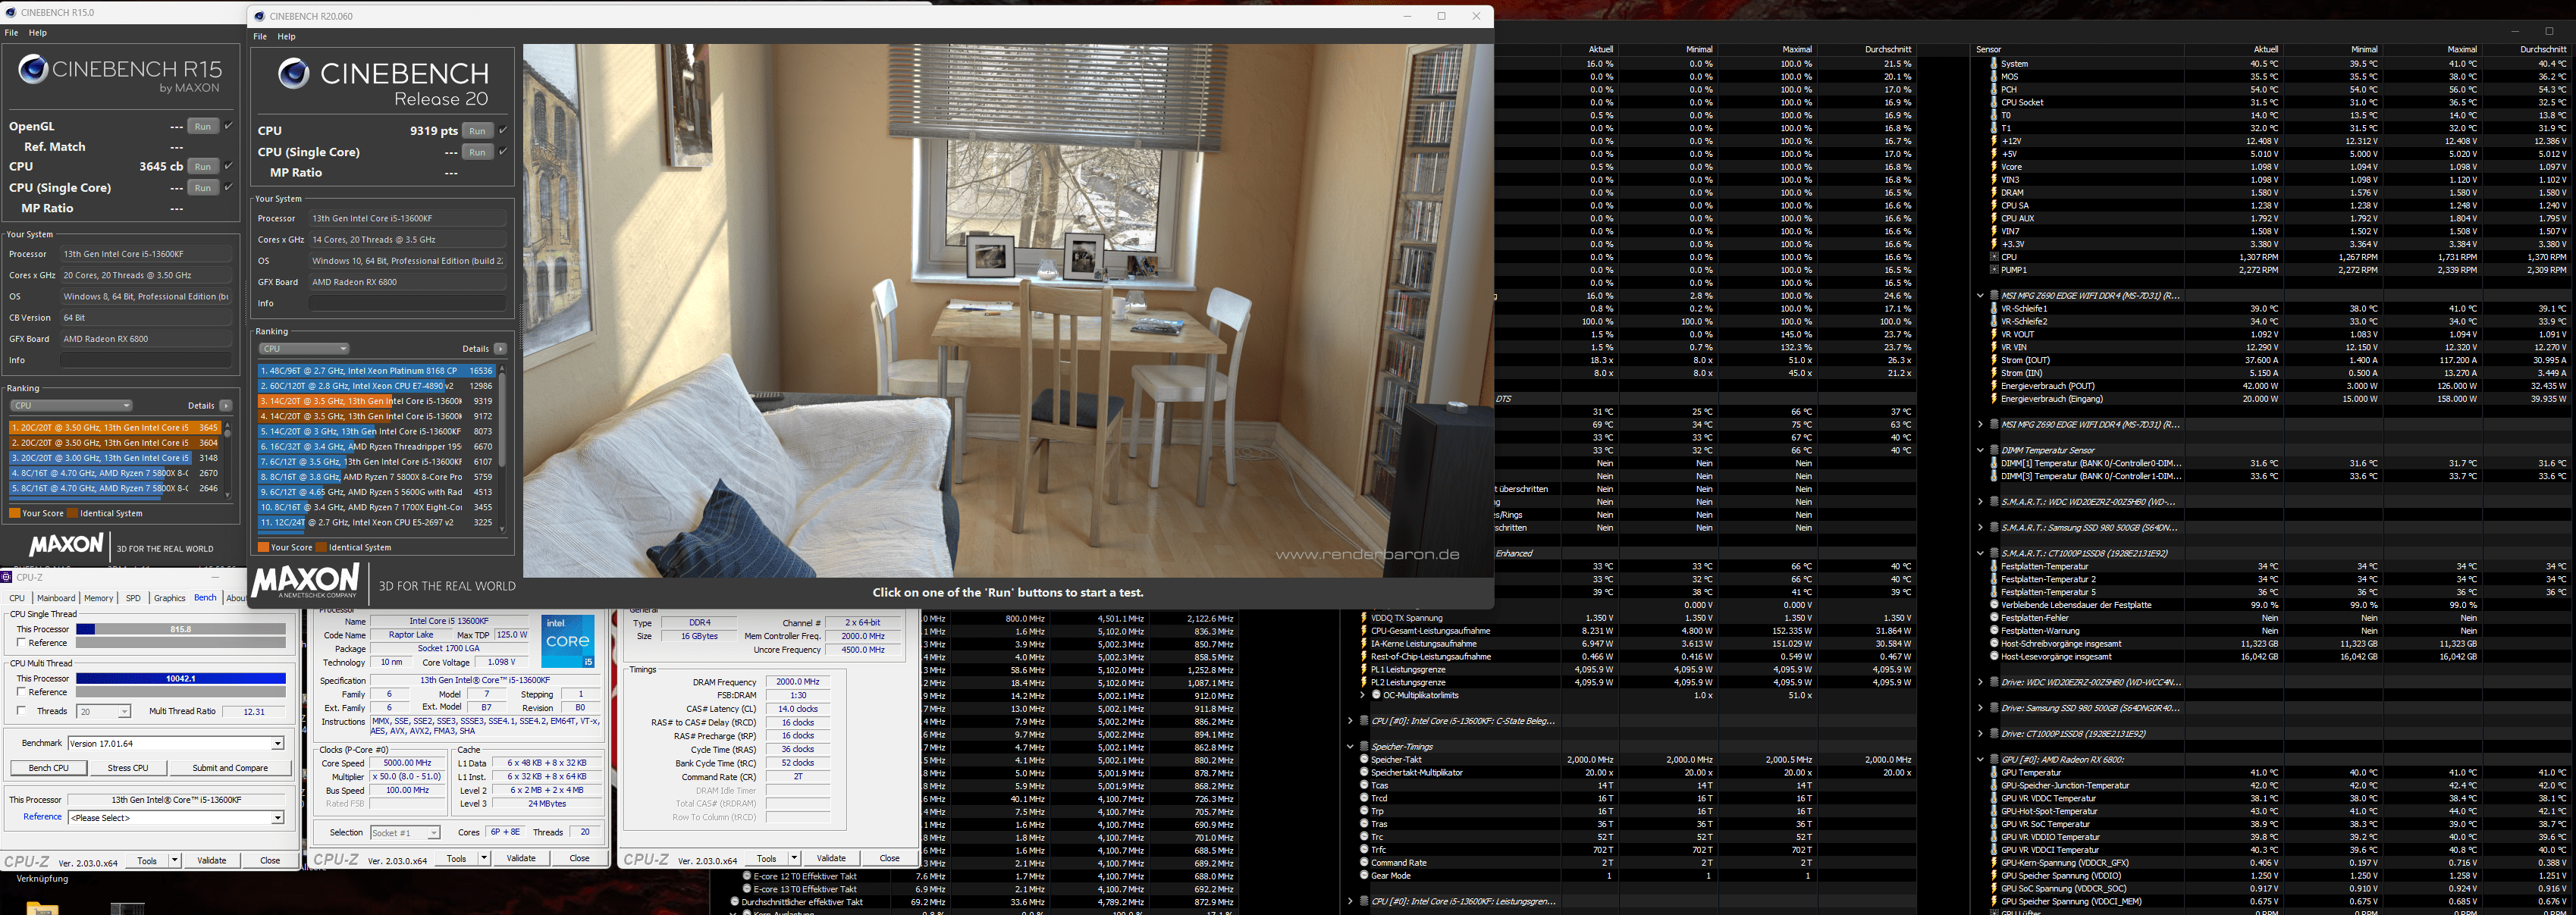Click the Cinebench R20 logo sphere

(x=293, y=73)
